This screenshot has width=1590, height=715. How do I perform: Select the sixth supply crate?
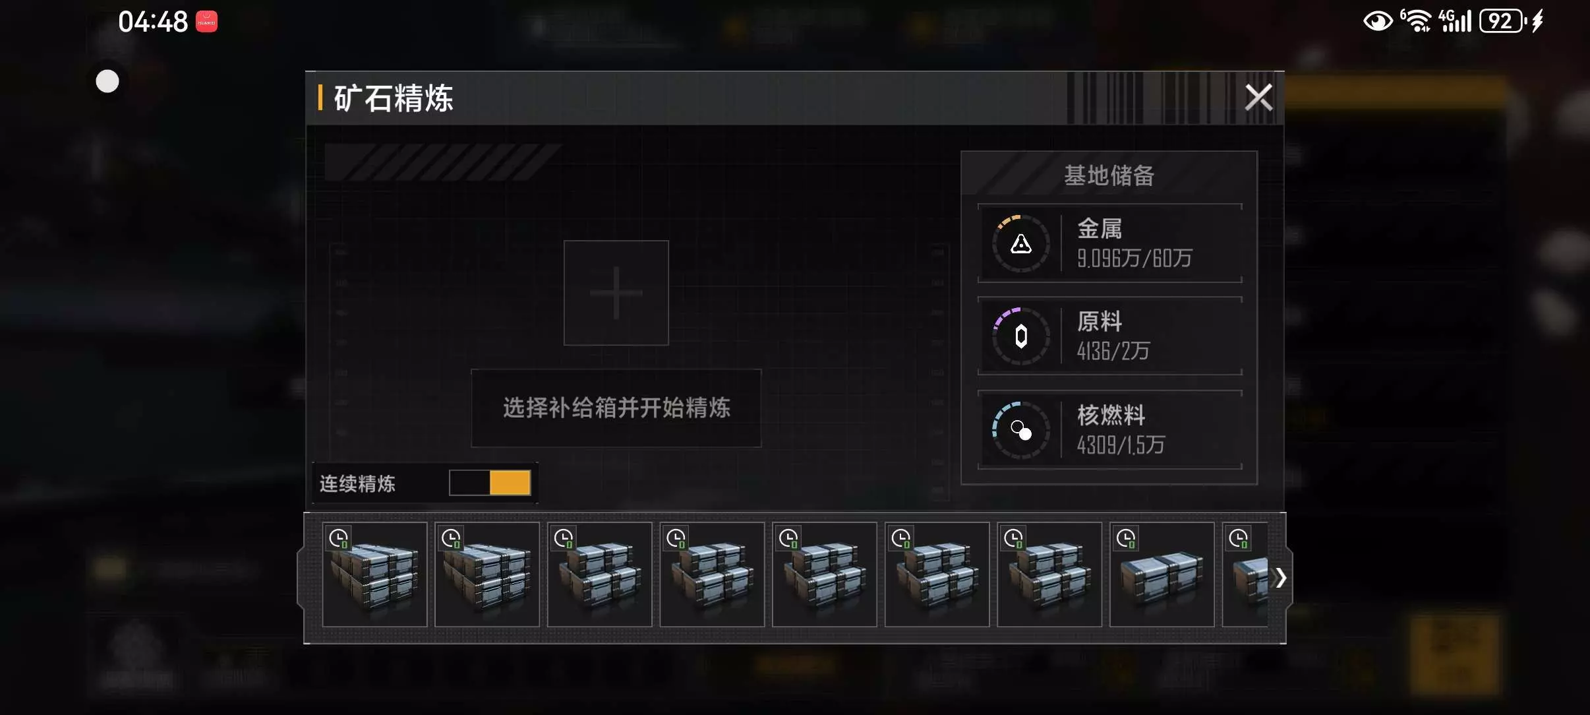pos(937,575)
